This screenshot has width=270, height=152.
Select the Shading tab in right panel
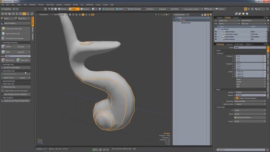228,18
